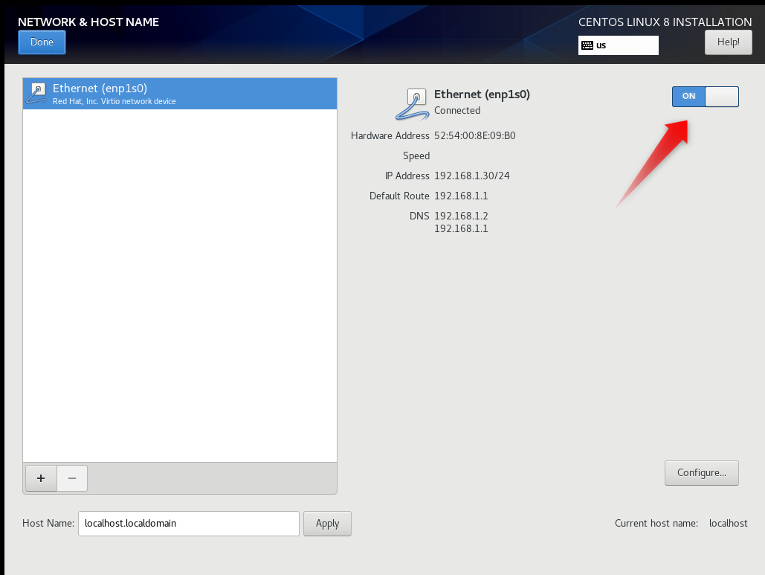Click the NETWORK & HOST NAME title
Image resolution: width=765 pixels, height=575 pixels.
click(x=88, y=22)
